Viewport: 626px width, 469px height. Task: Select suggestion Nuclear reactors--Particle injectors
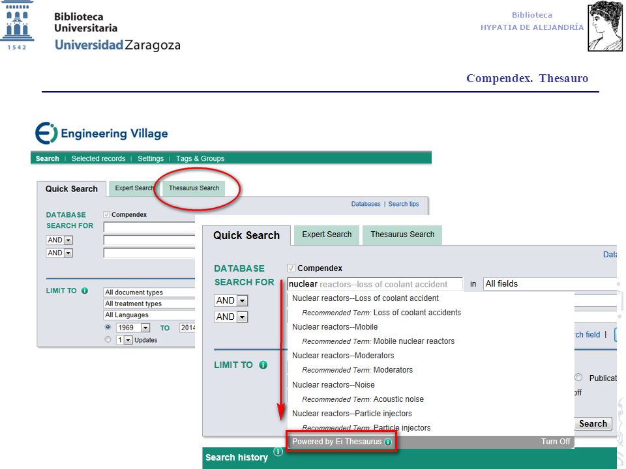(x=352, y=414)
